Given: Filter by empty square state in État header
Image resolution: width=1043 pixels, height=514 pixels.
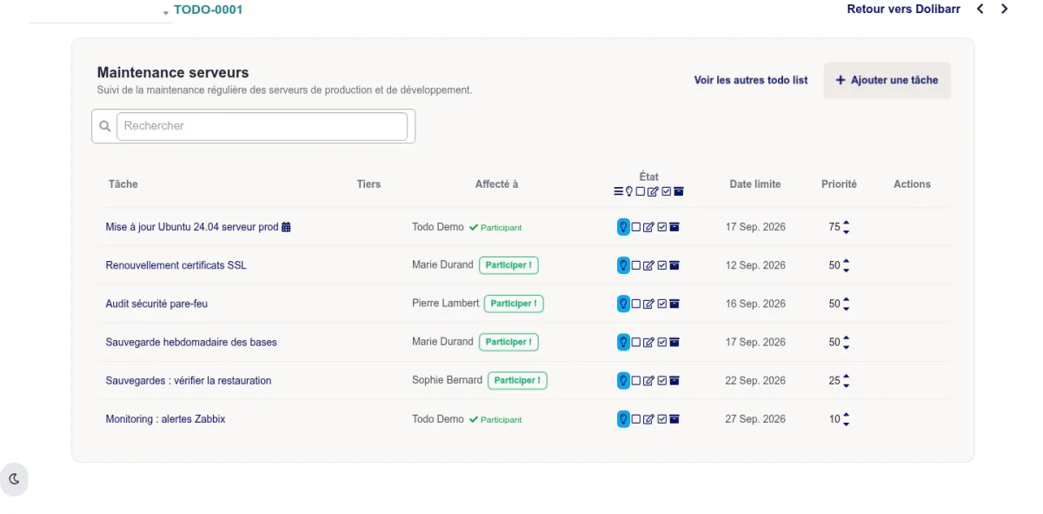Looking at the screenshot, I should [641, 191].
